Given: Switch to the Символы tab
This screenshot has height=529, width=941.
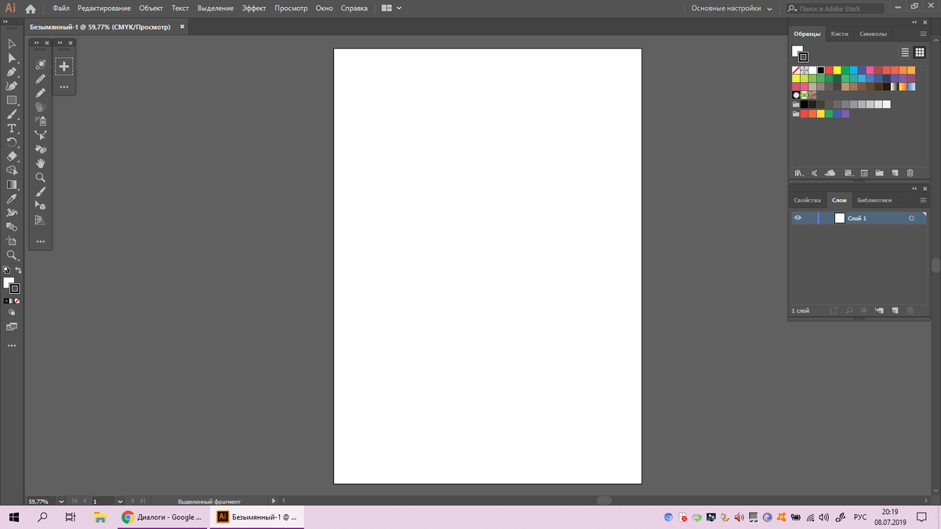Looking at the screenshot, I should click(x=873, y=34).
